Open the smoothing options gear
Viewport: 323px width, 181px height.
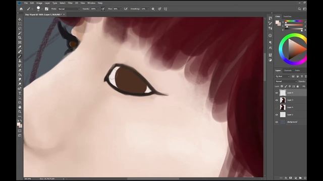point(153,9)
